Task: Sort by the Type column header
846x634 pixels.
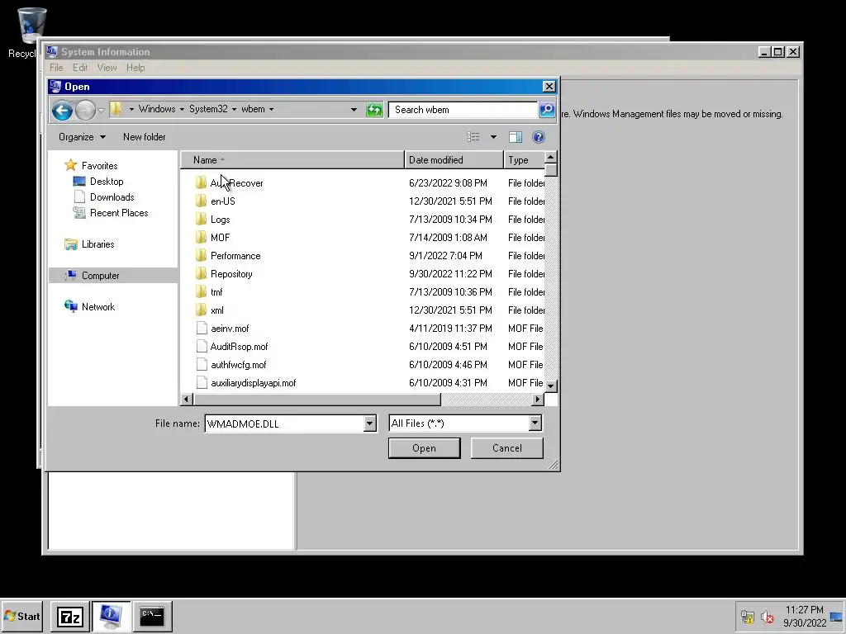Action: point(524,160)
